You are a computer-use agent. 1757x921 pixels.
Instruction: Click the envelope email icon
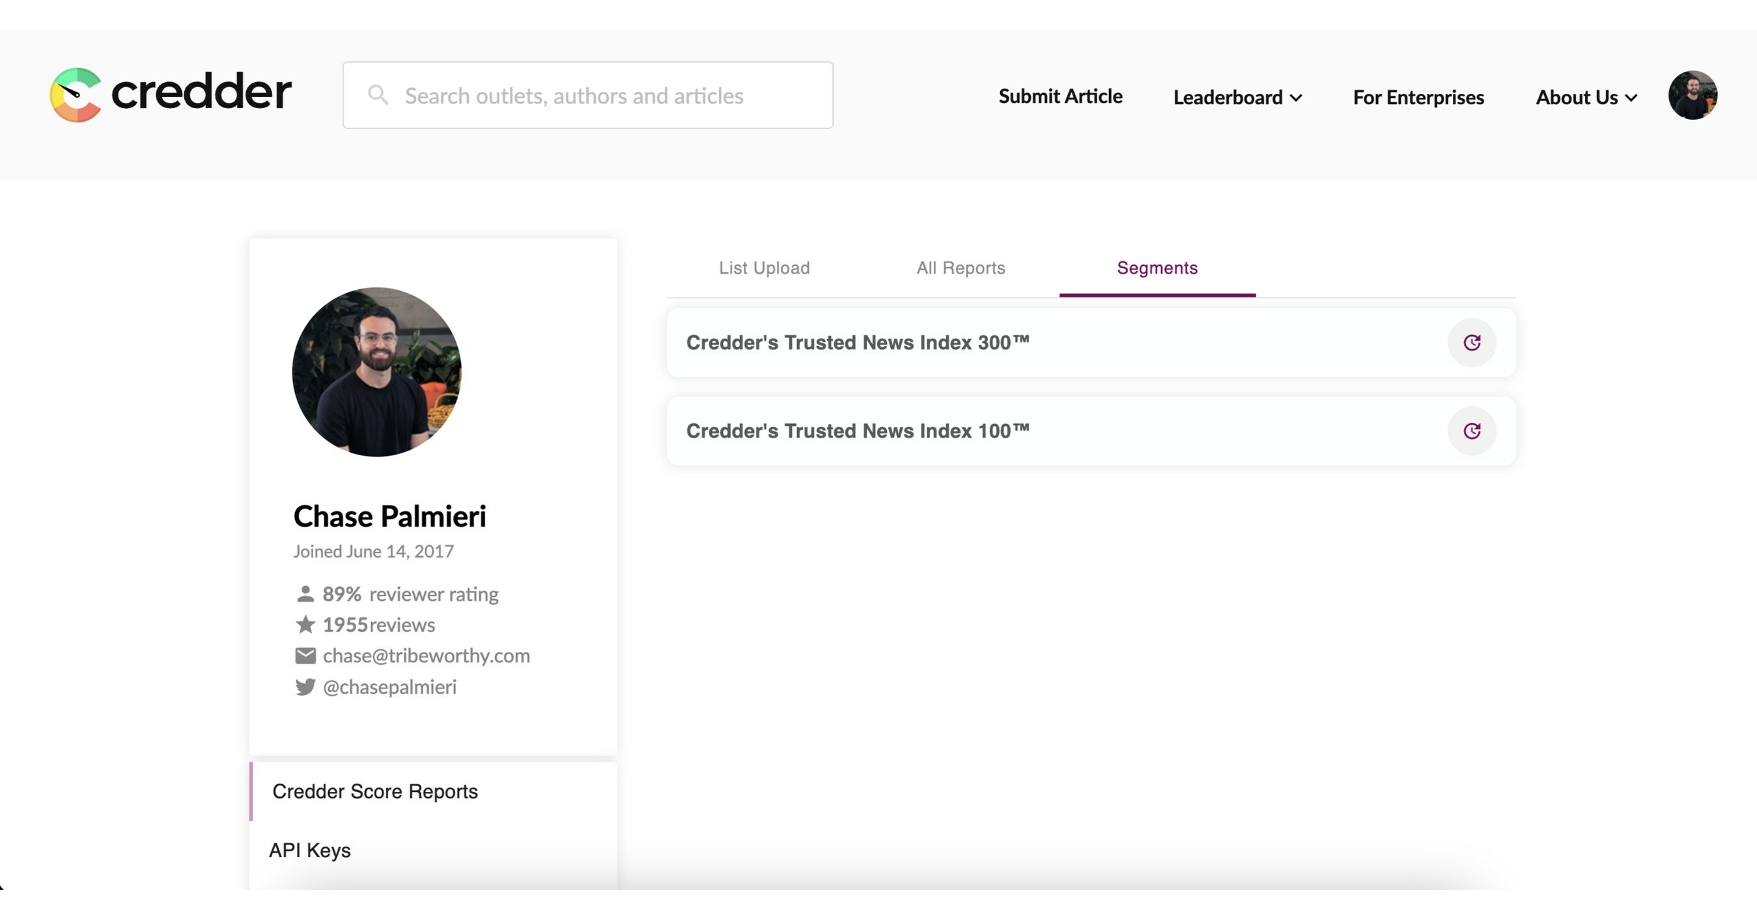point(305,656)
